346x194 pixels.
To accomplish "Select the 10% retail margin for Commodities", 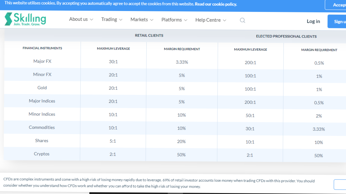I will pos(181,128).
